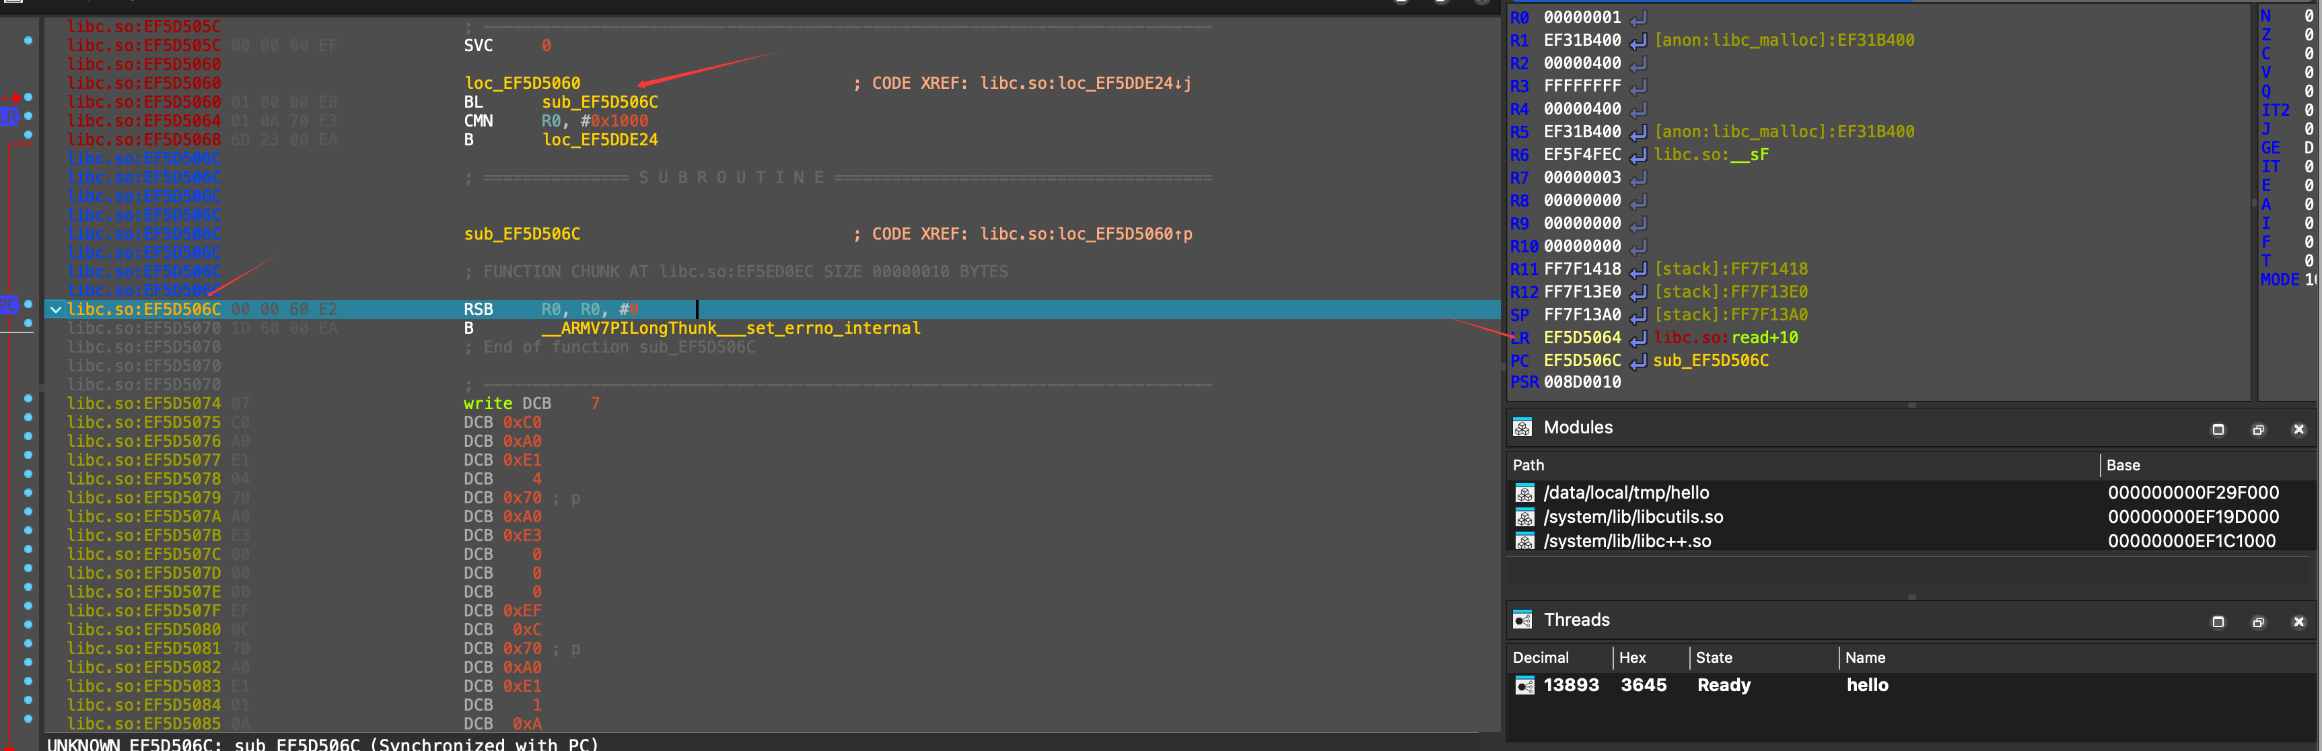This screenshot has width=2322, height=751.
Task: Follow loc_EF5DDE24 branch target link
Action: click(x=600, y=140)
